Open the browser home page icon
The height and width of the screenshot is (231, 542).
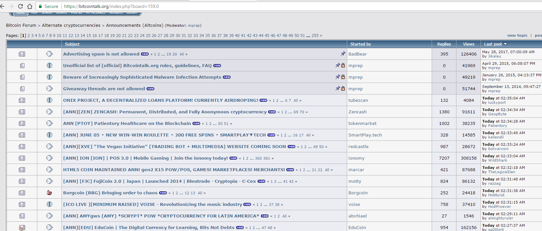(x=30, y=6)
